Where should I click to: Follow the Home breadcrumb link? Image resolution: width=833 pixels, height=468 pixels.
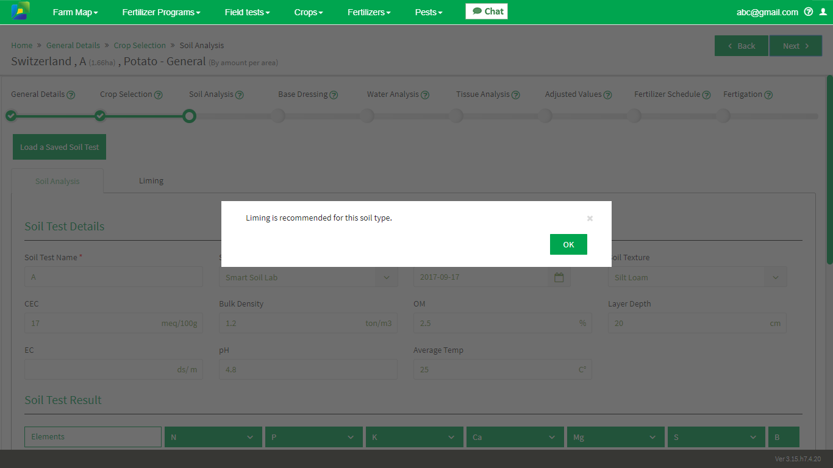tap(22, 45)
